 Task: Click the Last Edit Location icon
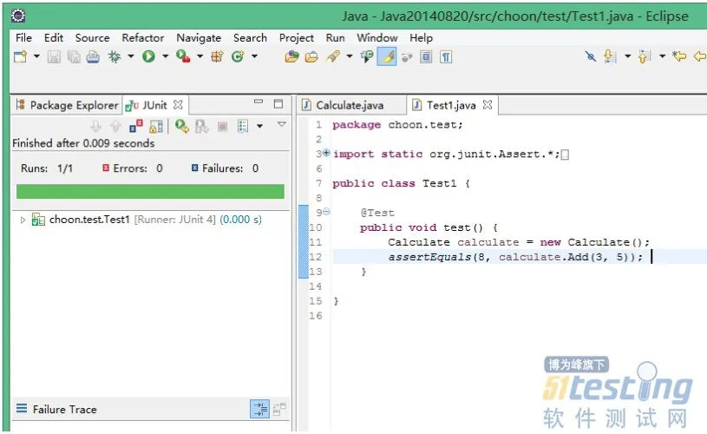(x=679, y=56)
